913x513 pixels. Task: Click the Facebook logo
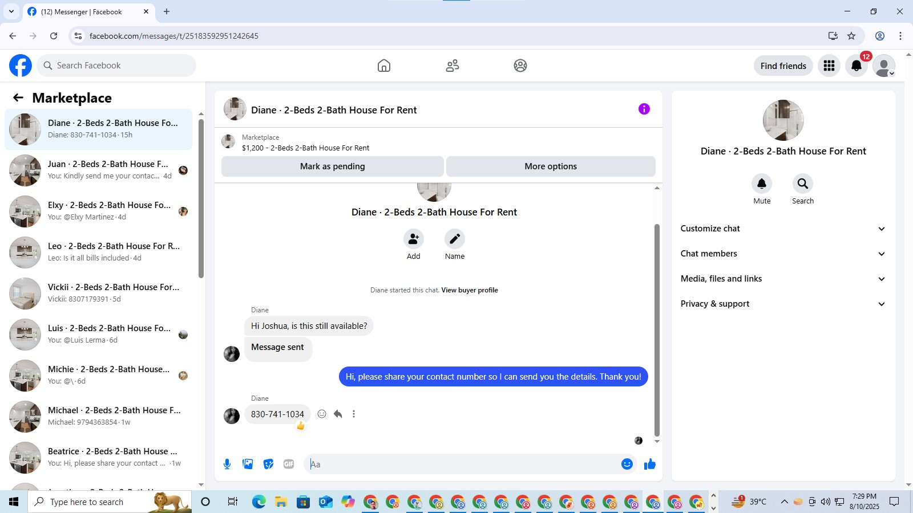pyautogui.click(x=21, y=66)
